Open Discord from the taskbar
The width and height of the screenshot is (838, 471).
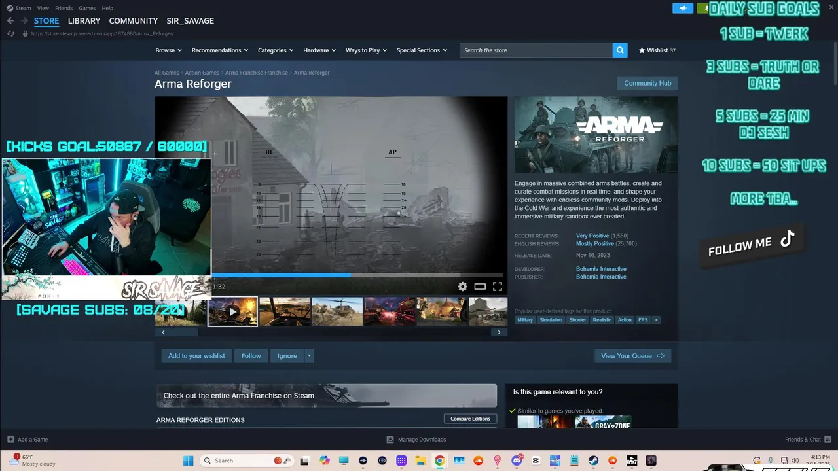[x=517, y=461]
